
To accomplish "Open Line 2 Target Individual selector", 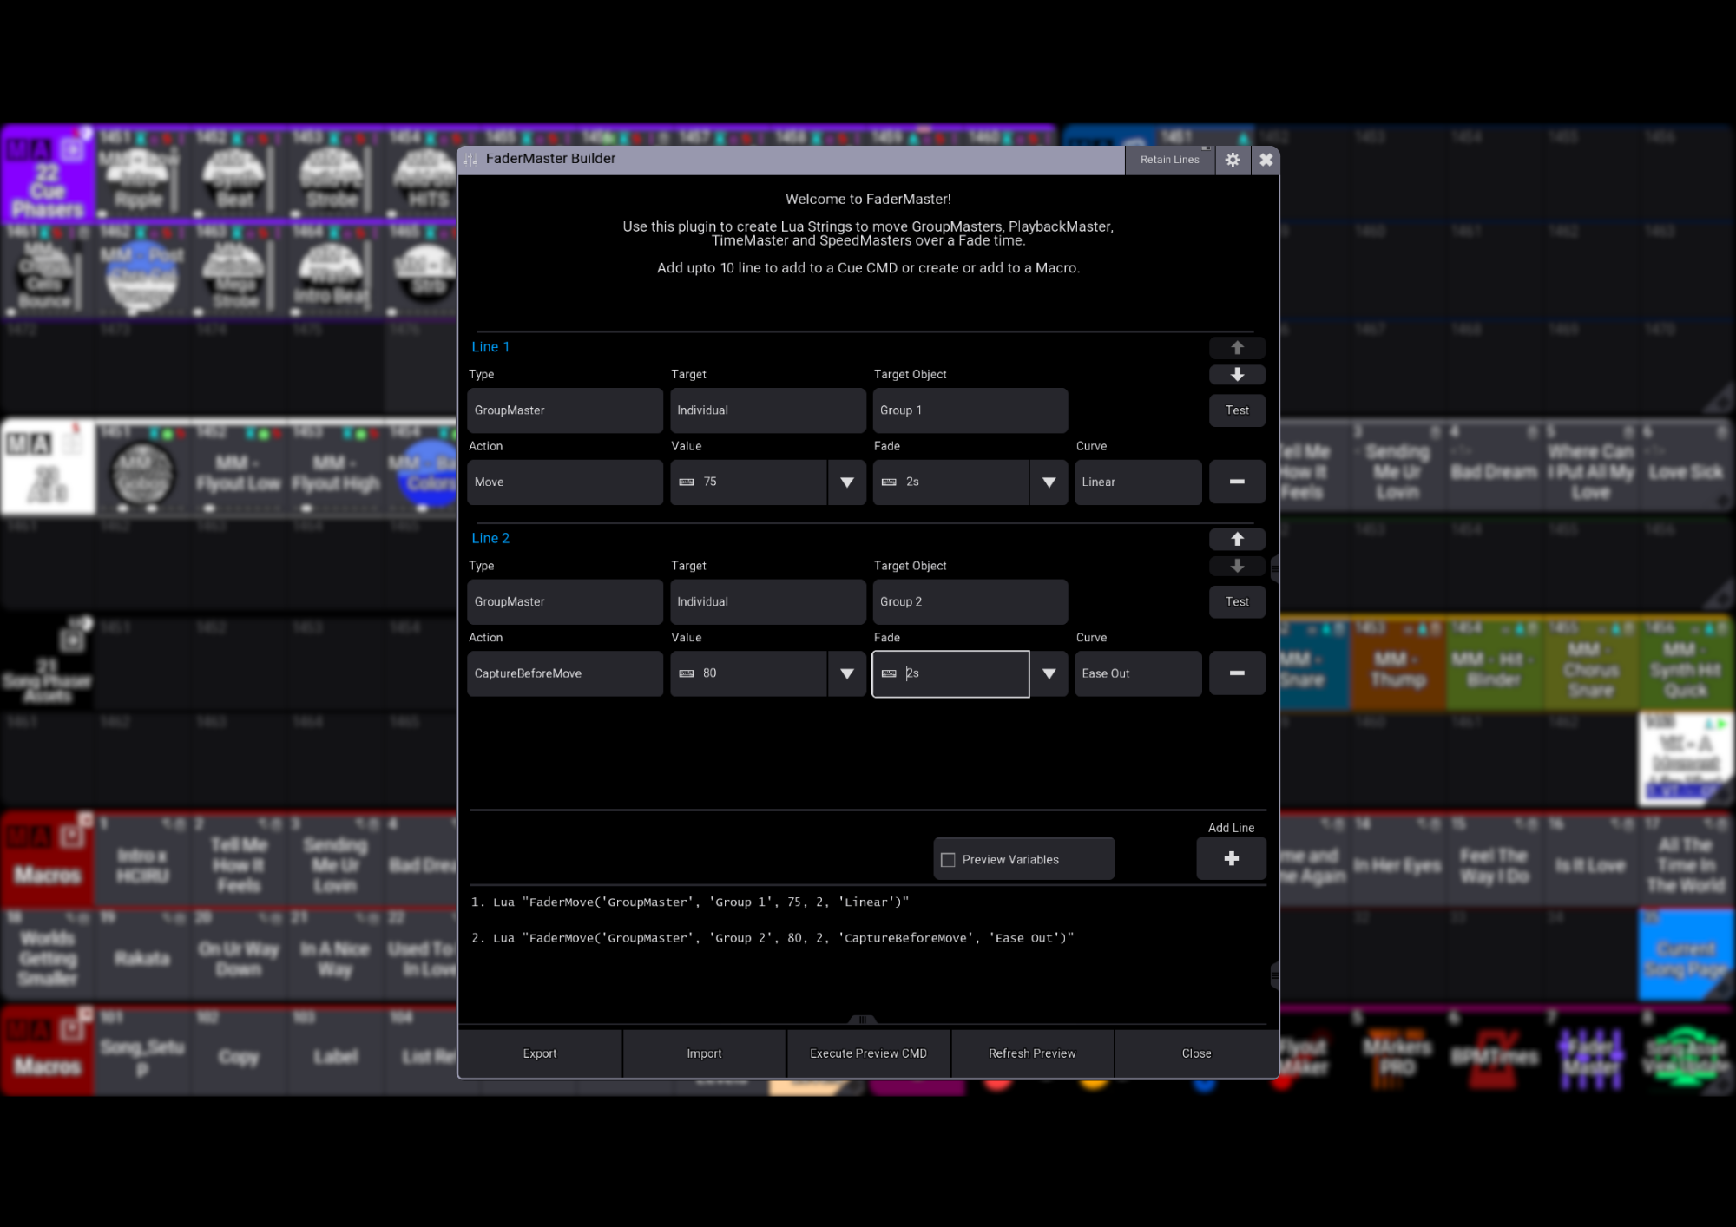I will tap(767, 601).
